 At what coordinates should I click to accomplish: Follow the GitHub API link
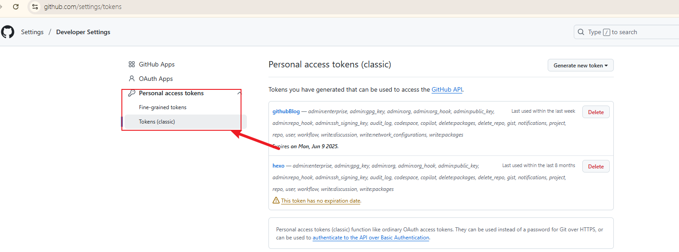(447, 89)
